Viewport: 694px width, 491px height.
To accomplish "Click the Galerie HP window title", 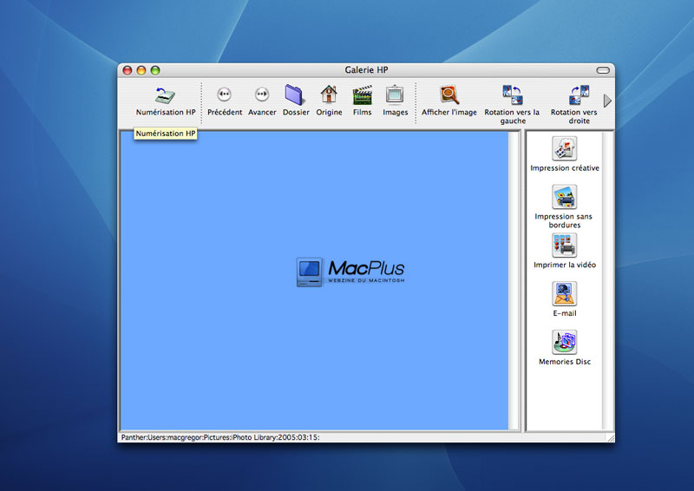I will coord(366,70).
